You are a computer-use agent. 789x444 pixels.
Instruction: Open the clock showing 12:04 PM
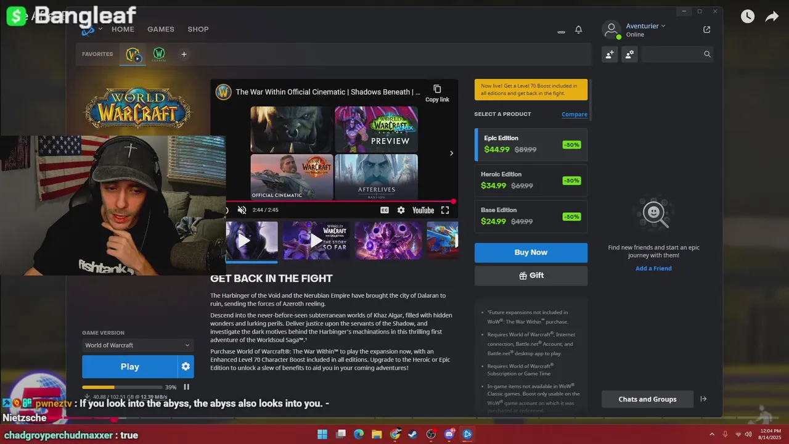point(771,434)
